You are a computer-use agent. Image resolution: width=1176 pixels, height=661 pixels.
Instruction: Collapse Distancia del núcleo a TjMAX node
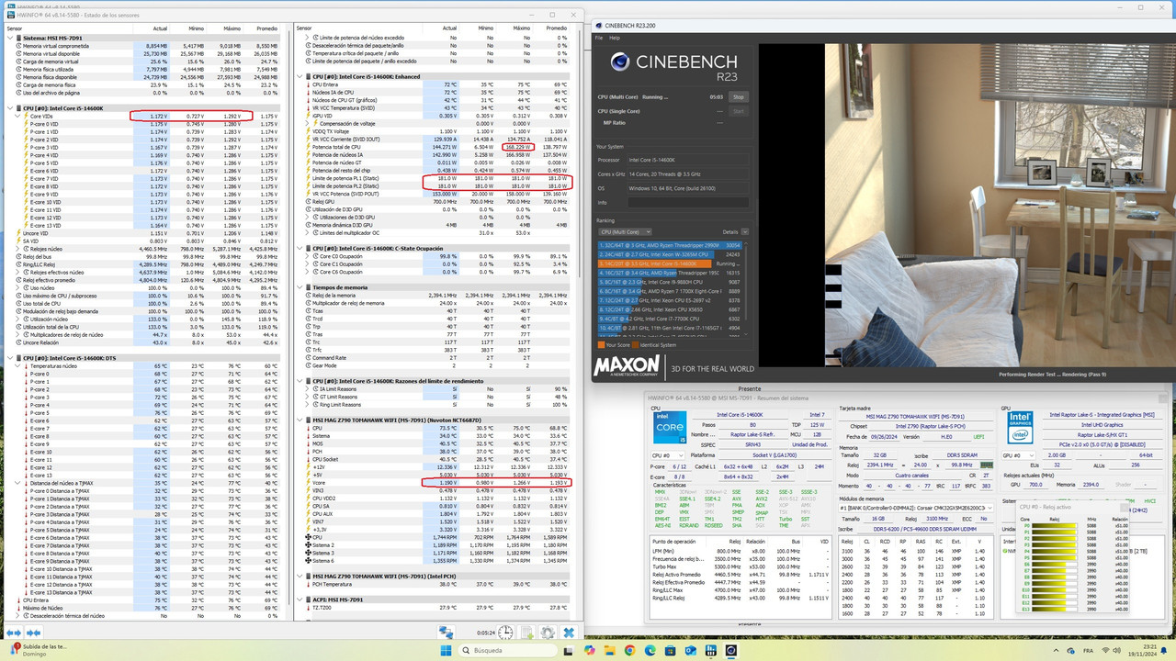[x=18, y=483]
